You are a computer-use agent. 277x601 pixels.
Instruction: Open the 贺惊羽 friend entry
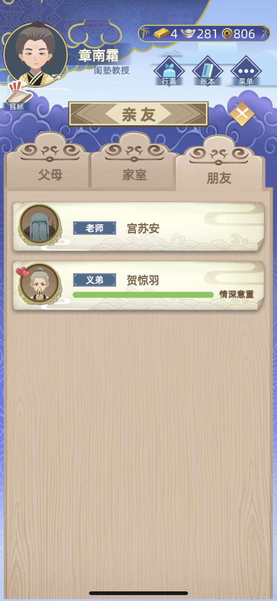[x=138, y=285]
